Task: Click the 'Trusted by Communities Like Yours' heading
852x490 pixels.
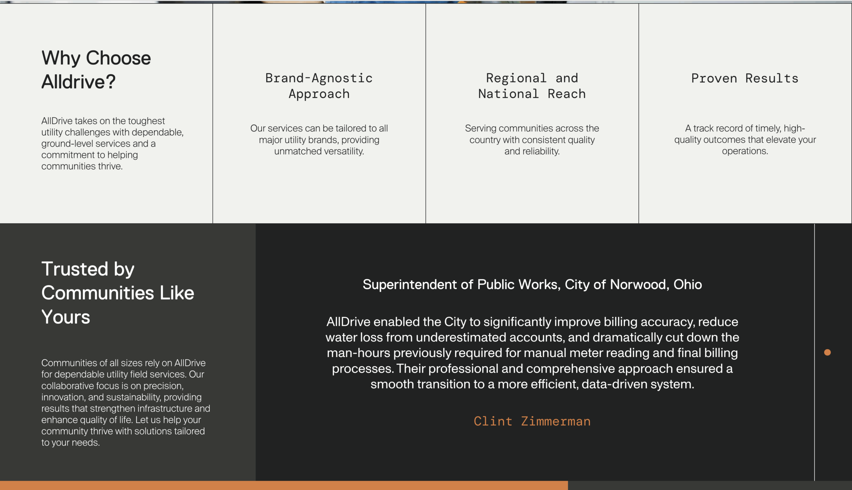Action: pos(117,293)
